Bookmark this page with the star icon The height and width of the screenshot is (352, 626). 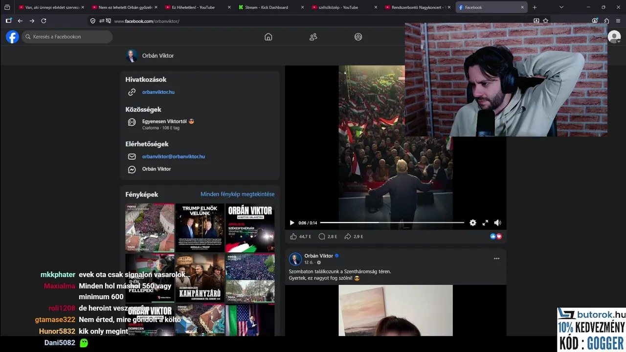[x=545, y=21]
